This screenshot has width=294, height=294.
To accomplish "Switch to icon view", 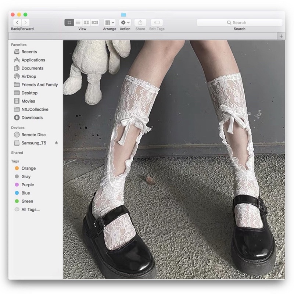I will (69, 22).
